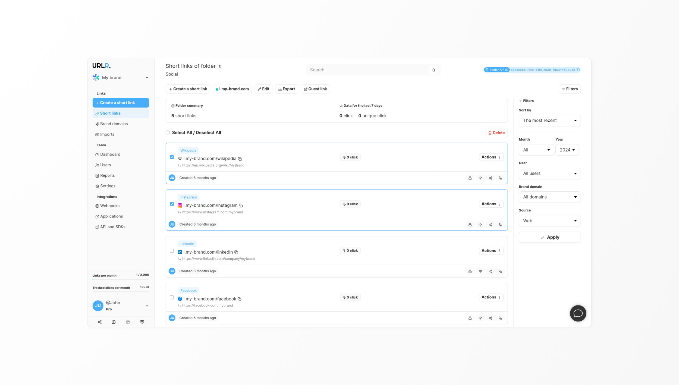Viewport: 679px width, 385px height.
Task: Open Applications integration
Action: pos(121,216)
